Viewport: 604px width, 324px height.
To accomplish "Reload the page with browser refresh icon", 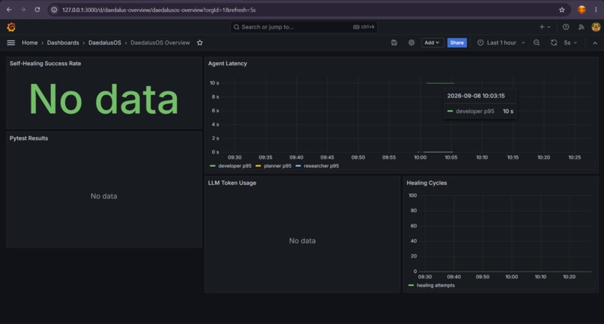I will pos(37,10).
